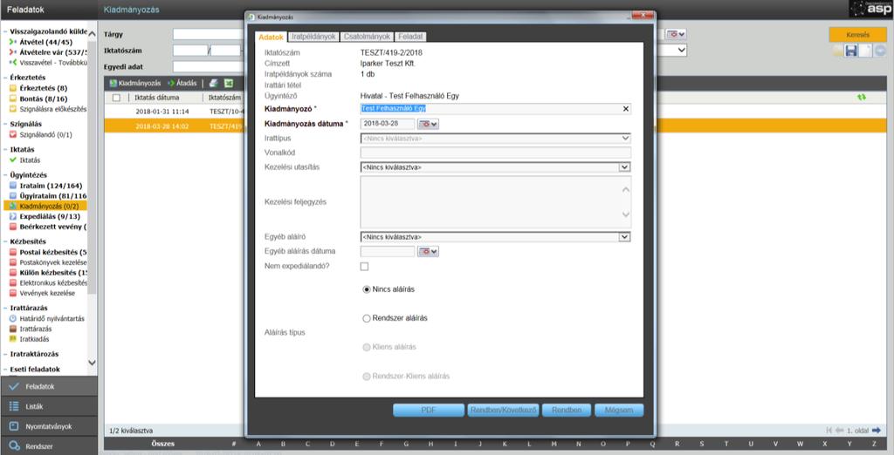The image size is (894, 455).
Task: Click the print icon in list toolbar
Action: point(213,83)
